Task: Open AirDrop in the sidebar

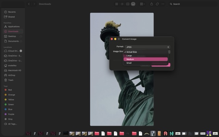Action: (13, 75)
